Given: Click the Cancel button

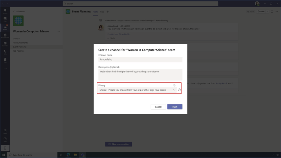Looking at the screenshot, I should tap(158, 107).
